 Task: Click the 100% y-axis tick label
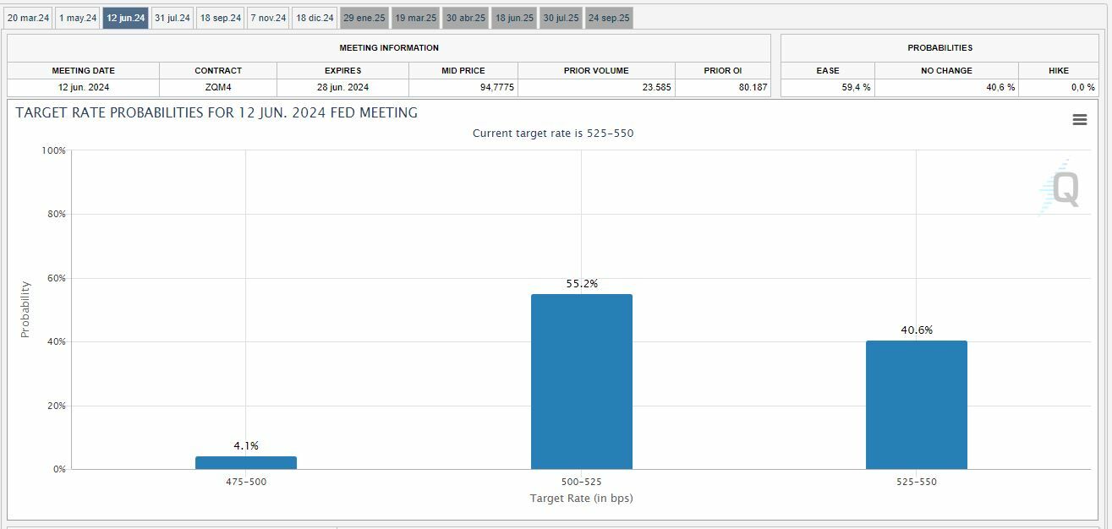[54, 150]
